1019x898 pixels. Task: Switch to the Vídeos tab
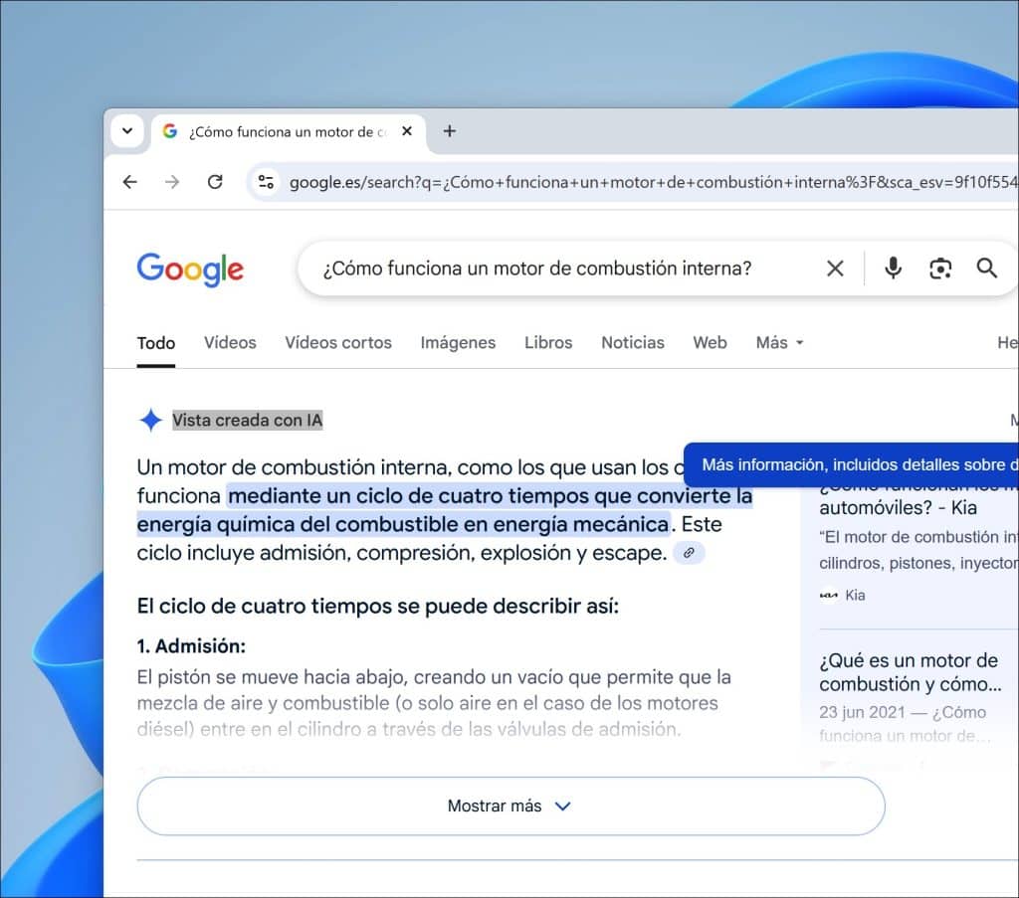[x=230, y=343]
